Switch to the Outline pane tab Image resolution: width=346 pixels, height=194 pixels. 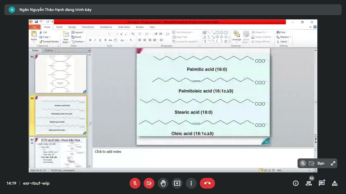(49, 50)
